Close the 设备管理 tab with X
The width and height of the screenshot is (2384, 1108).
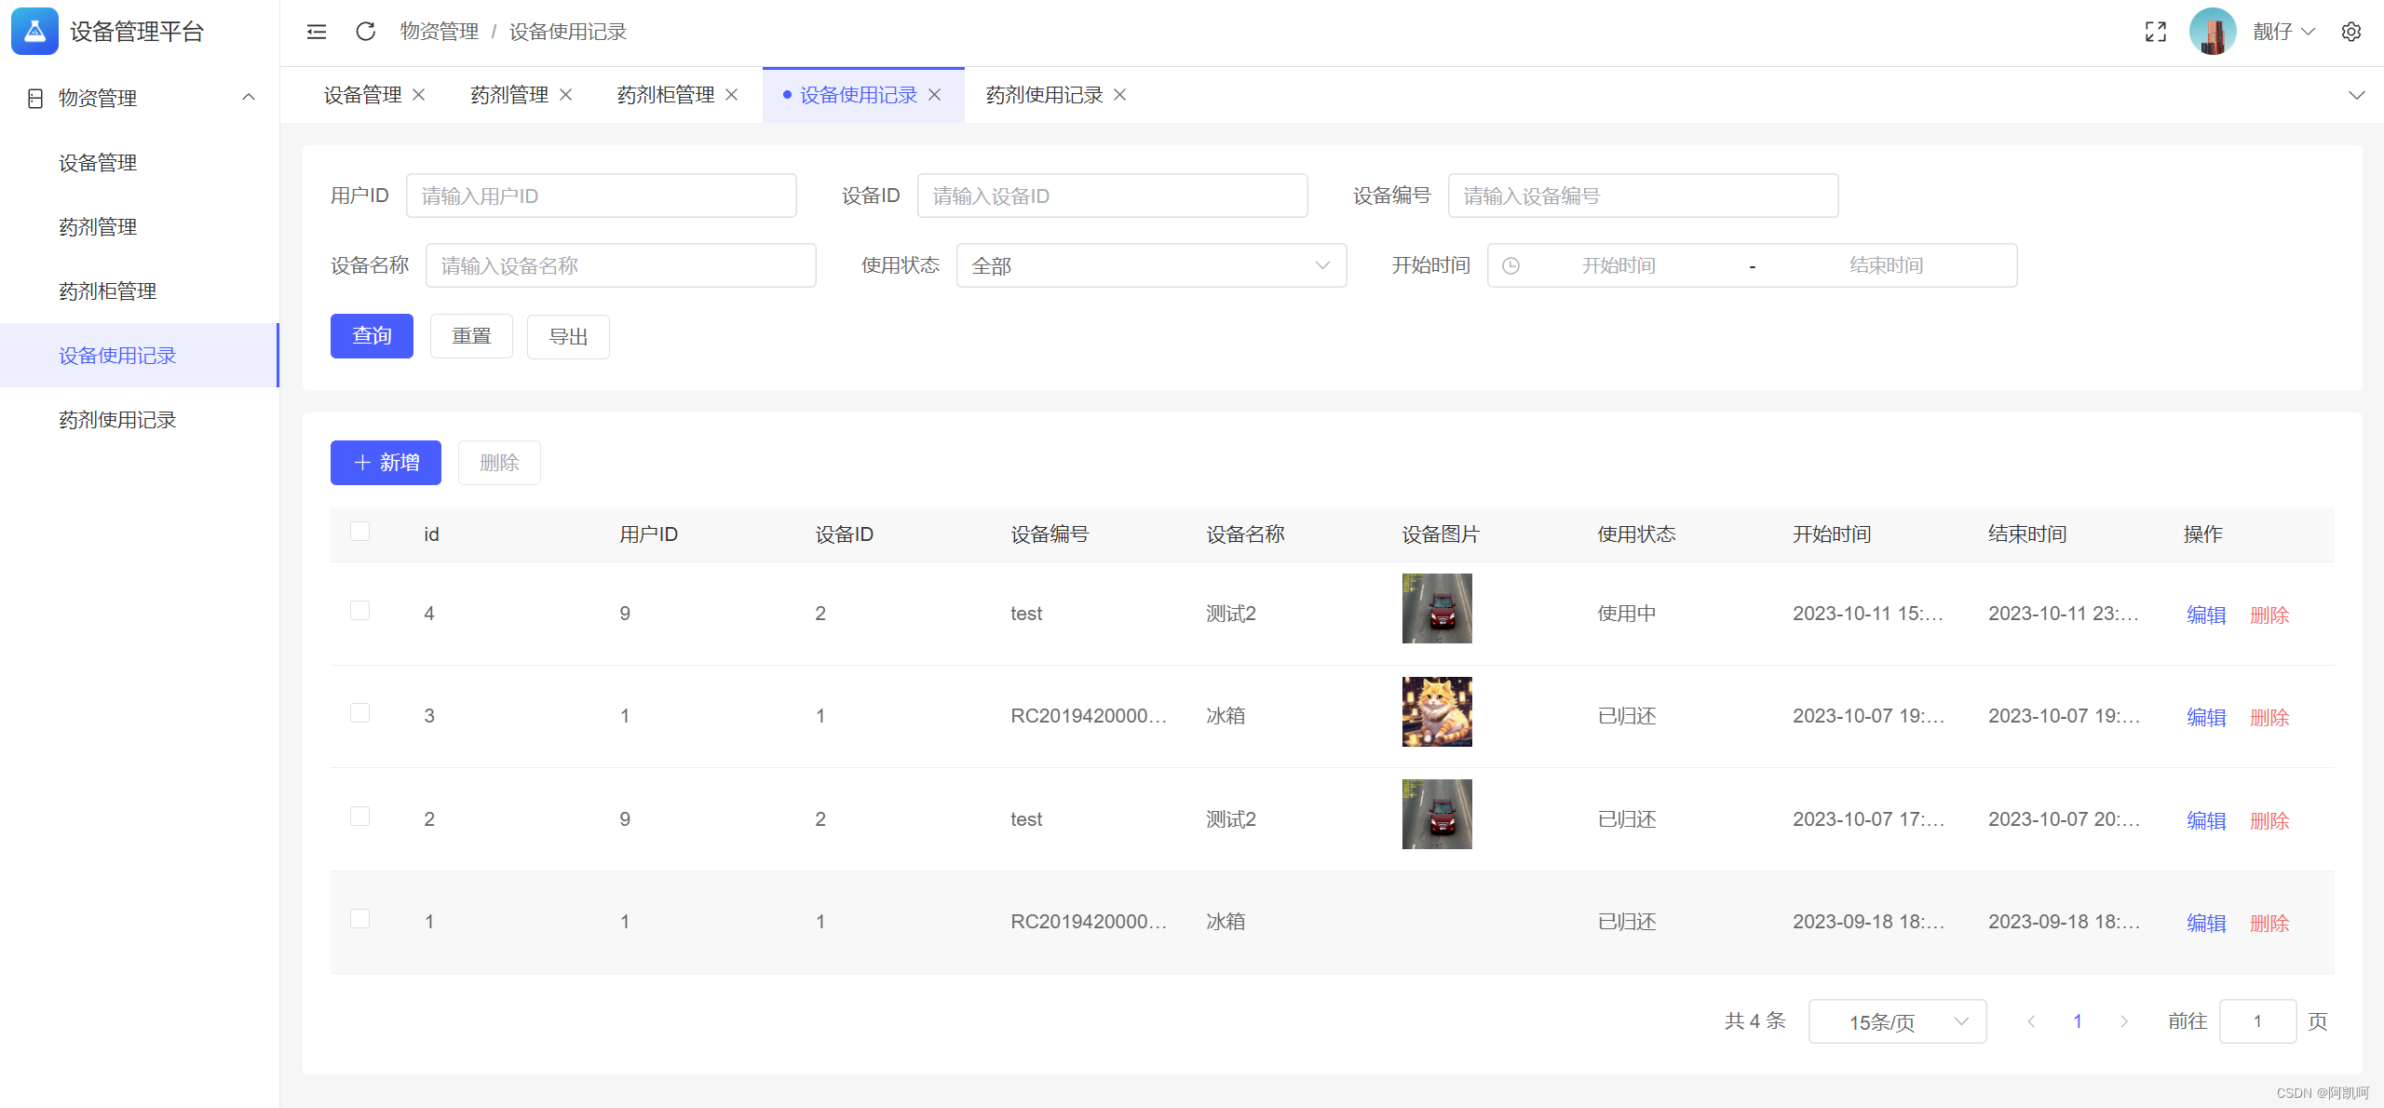coord(419,95)
